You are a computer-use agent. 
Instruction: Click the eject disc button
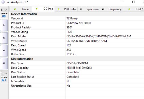4,38
